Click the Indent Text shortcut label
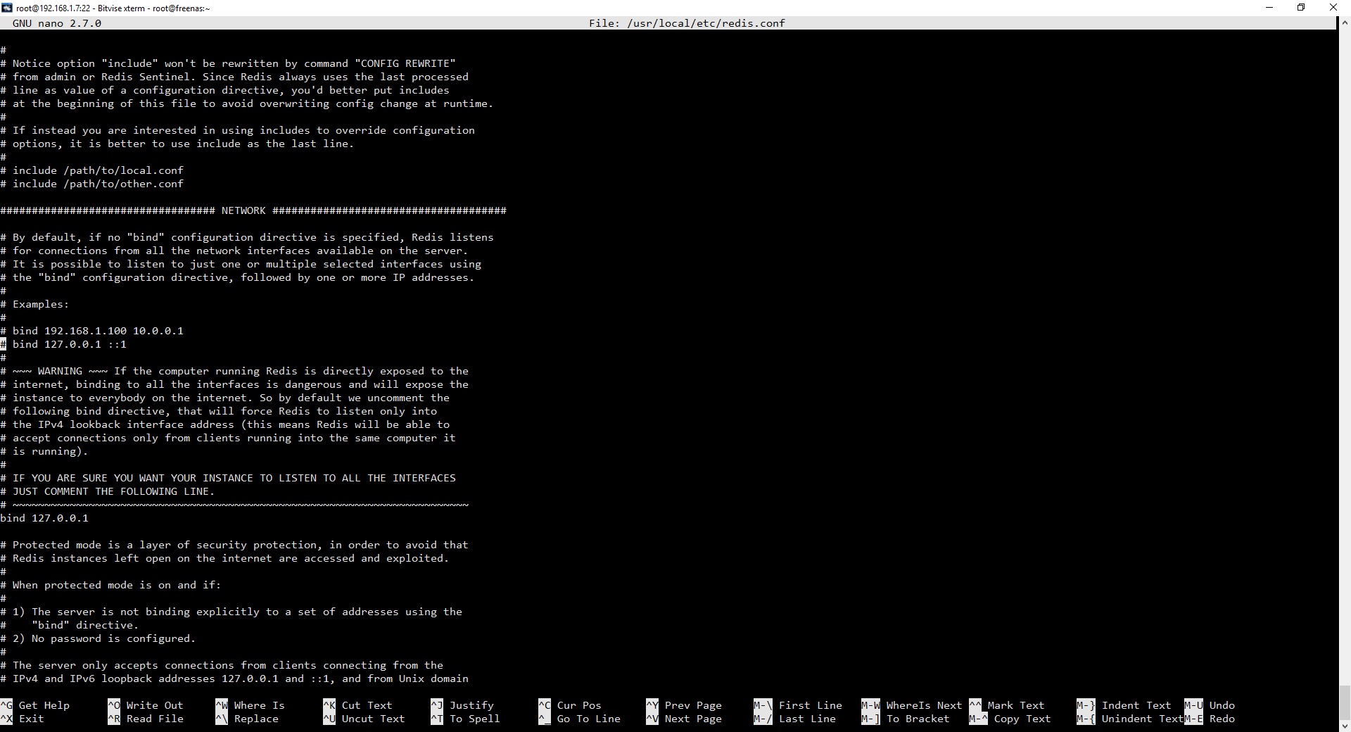The width and height of the screenshot is (1351, 732). [1136, 705]
